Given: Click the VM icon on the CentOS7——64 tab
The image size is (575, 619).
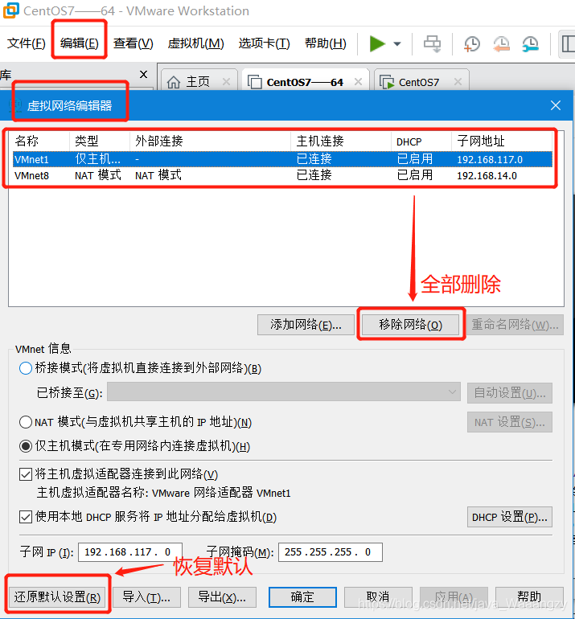Looking at the screenshot, I should click(255, 82).
